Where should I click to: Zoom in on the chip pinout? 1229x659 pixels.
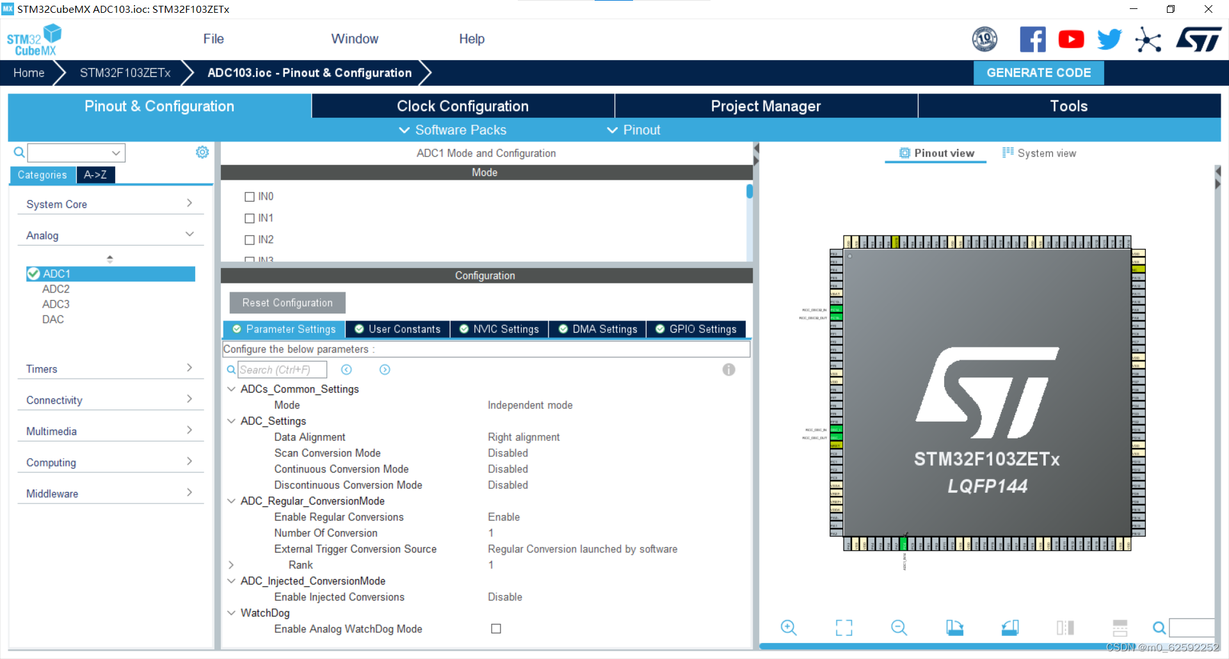click(789, 628)
